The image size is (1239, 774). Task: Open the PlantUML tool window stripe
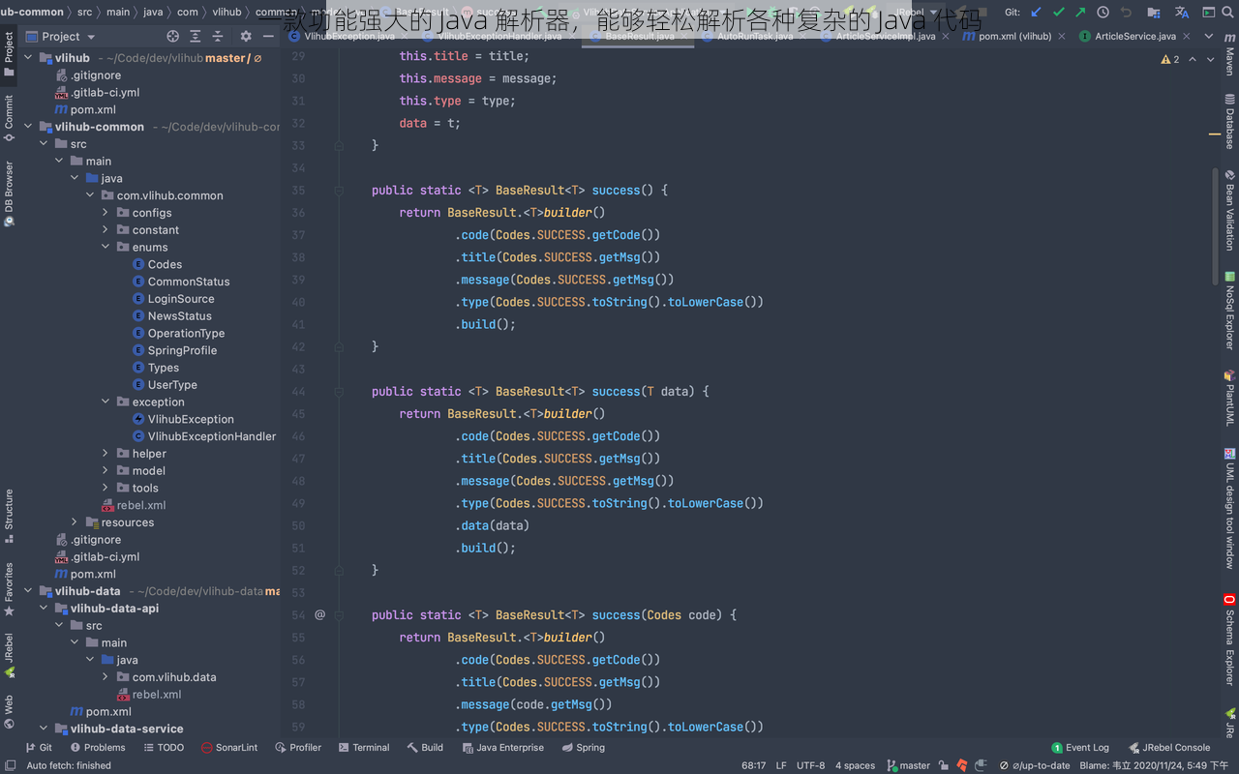[x=1230, y=398]
